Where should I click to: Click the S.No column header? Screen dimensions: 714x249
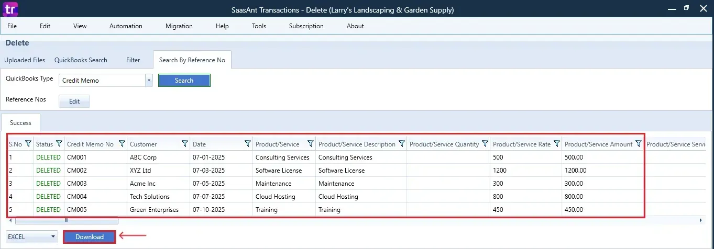16,144
